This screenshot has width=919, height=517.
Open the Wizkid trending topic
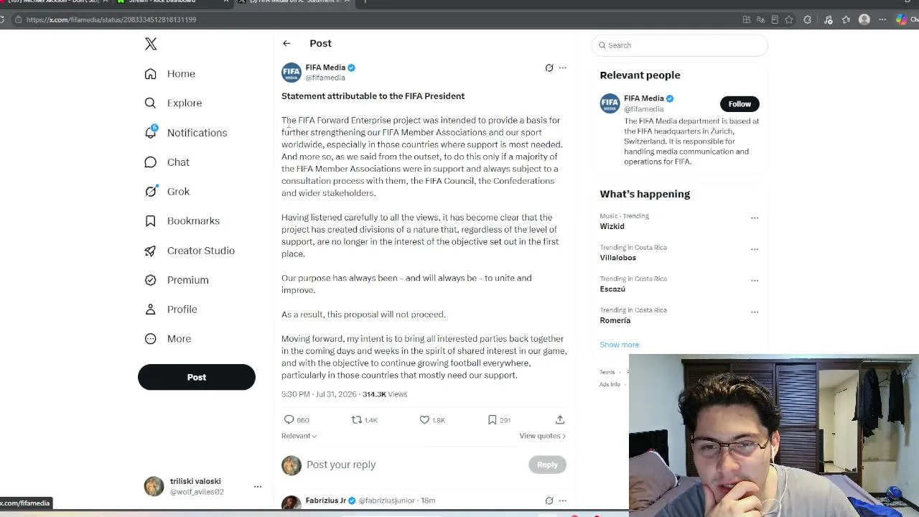click(612, 226)
